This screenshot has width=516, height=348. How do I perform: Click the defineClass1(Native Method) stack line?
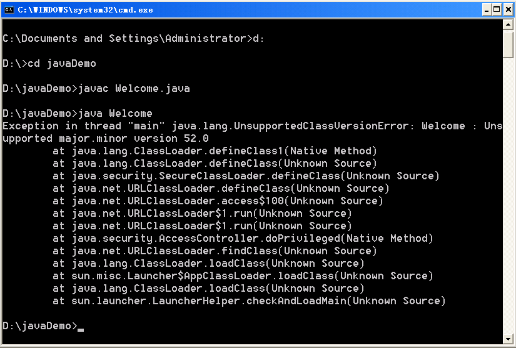tap(215, 151)
